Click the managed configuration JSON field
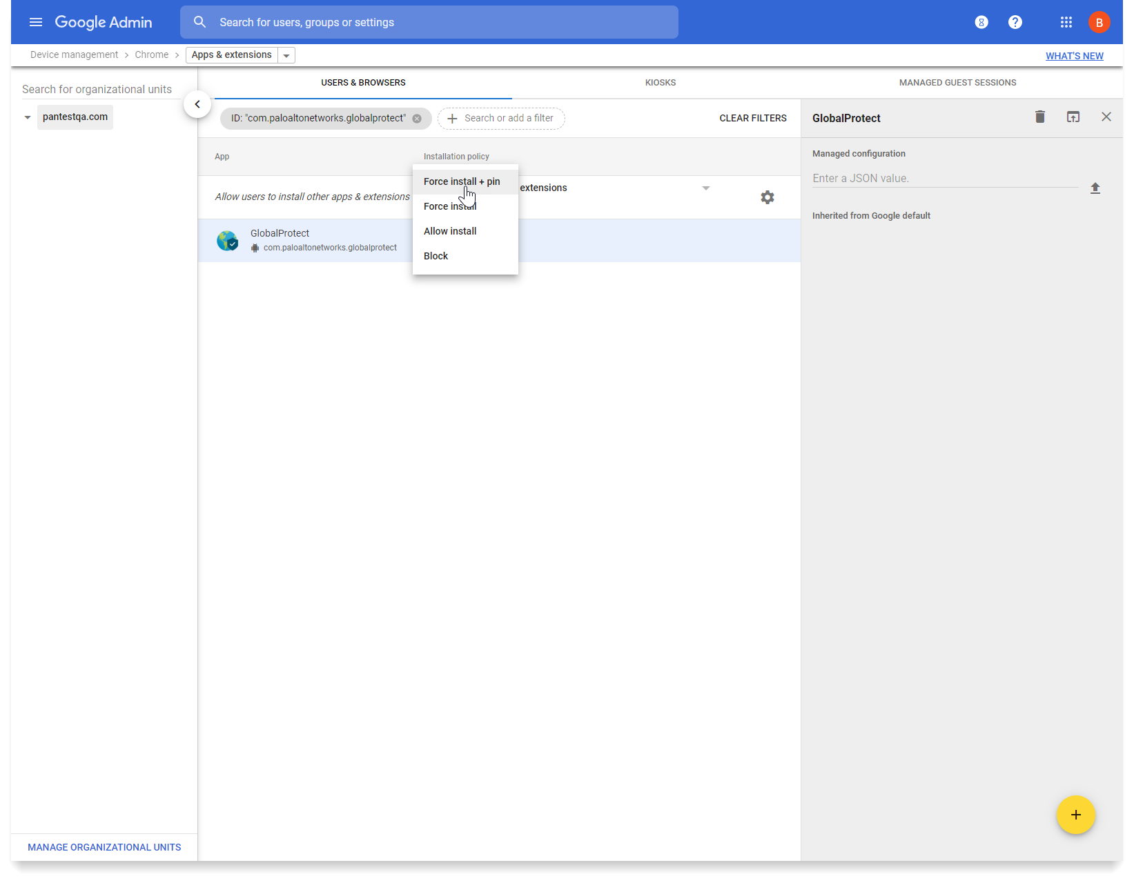Viewport: 1134px width, 883px height. pos(944,178)
